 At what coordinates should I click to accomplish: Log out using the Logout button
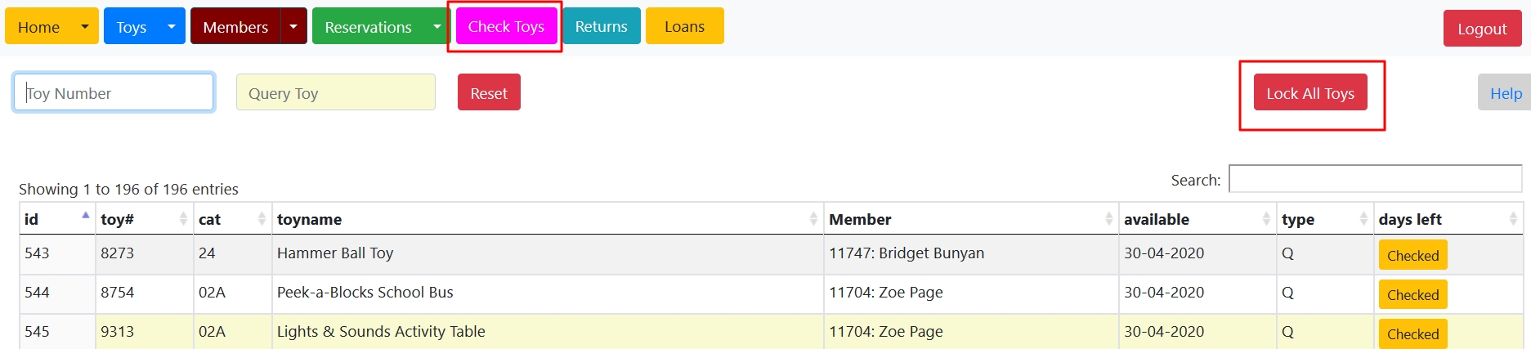point(1481,29)
